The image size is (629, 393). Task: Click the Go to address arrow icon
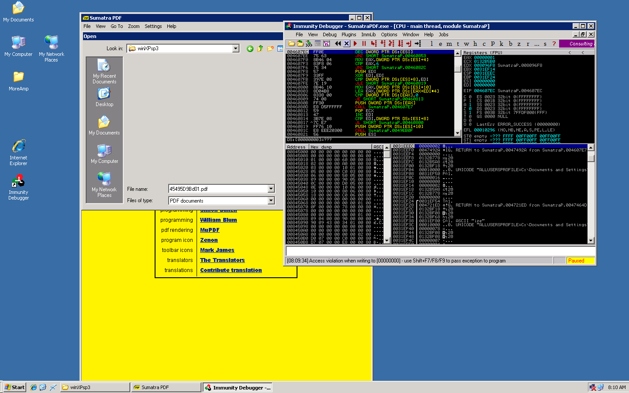418,44
